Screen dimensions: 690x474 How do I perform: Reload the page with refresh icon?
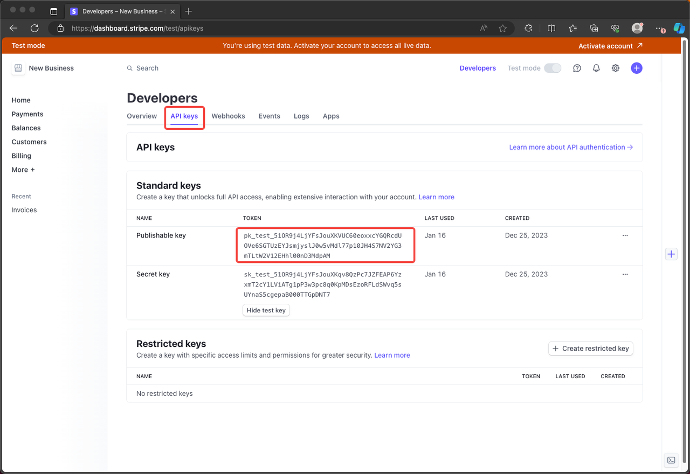click(x=34, y=29)
